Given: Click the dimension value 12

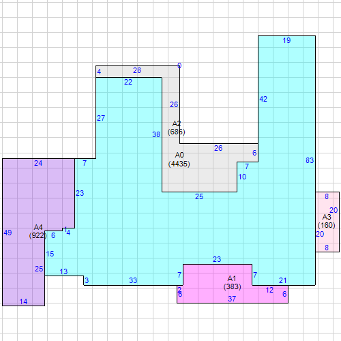Looking at the screenshot, I should click(x=269, y=290).
